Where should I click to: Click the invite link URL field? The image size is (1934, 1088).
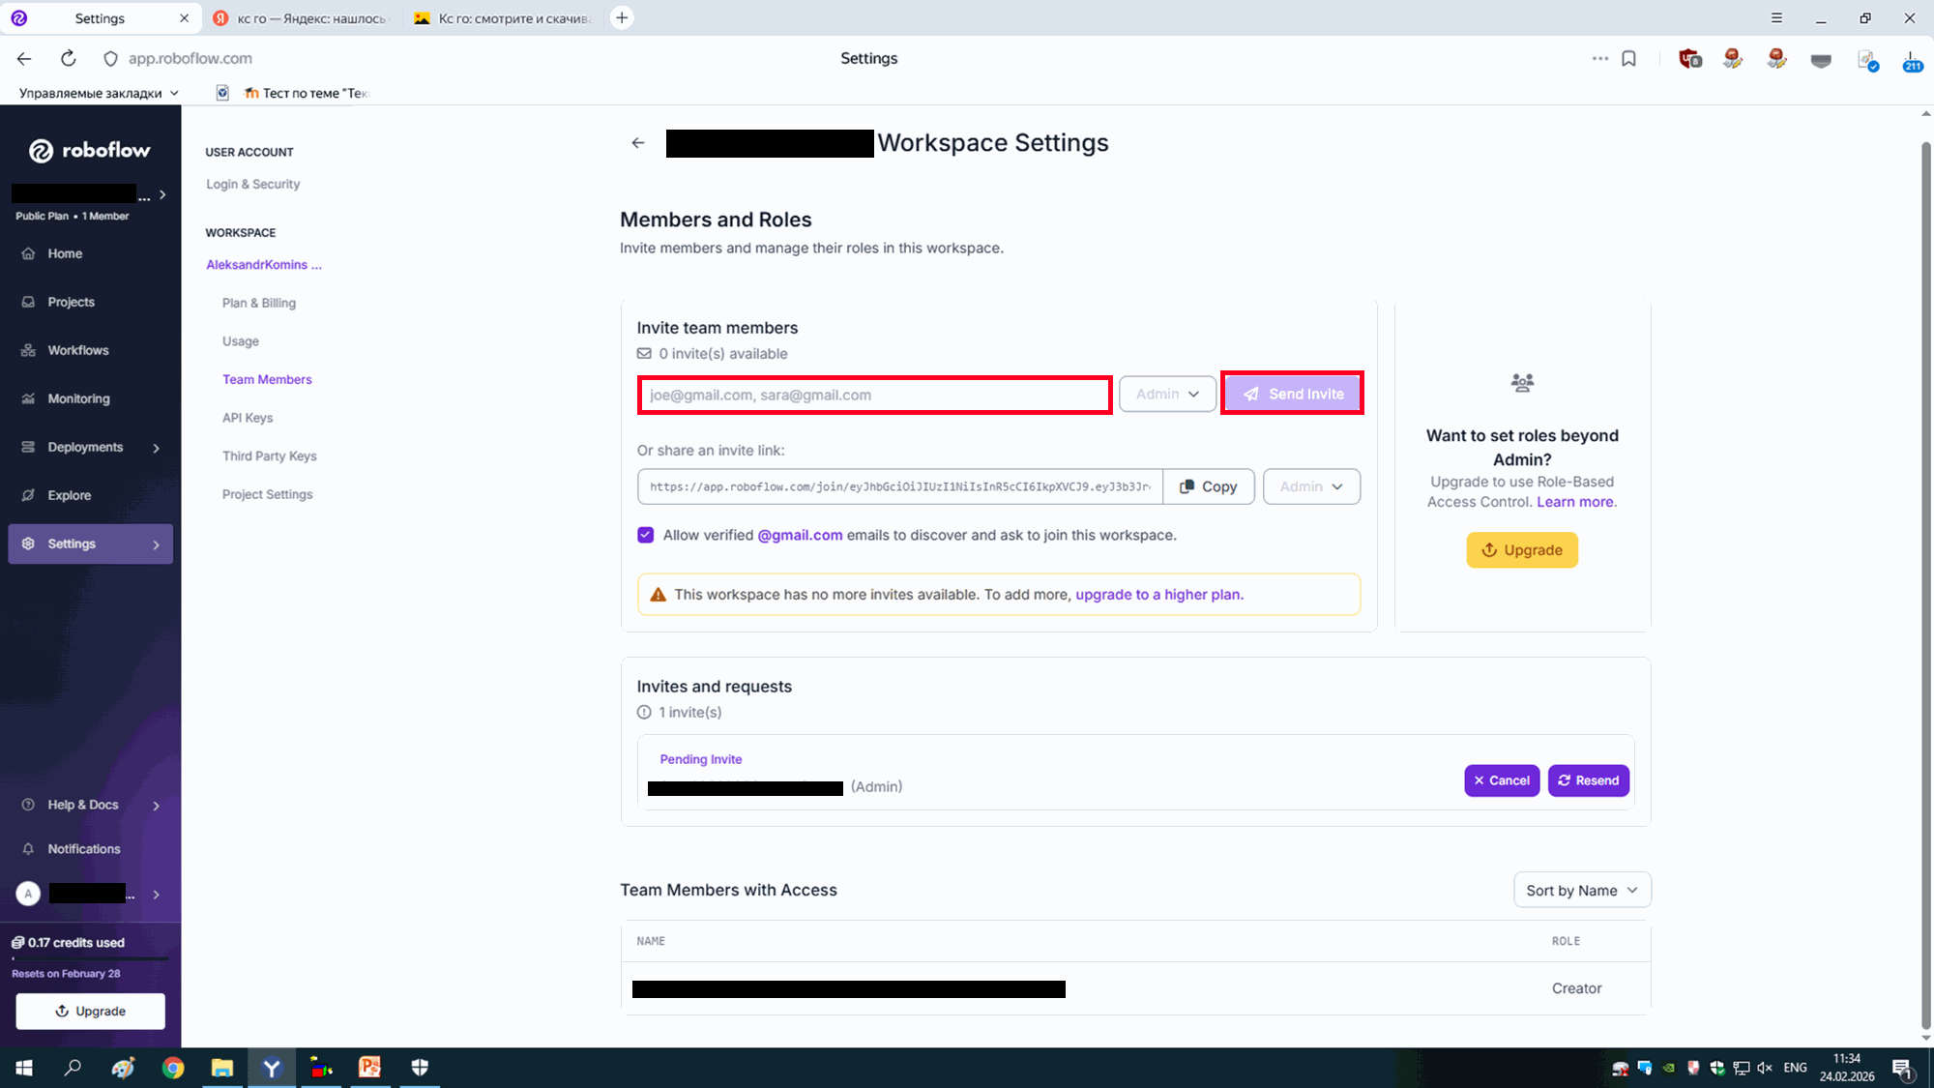[x=899, y=486]
